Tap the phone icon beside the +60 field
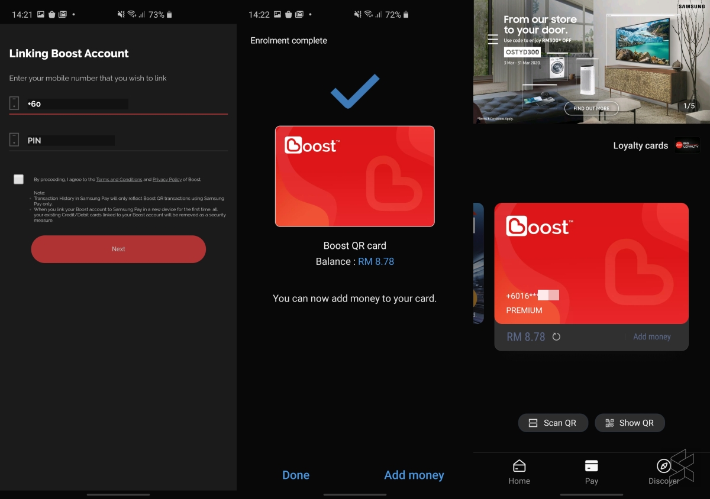Screen dimensions: 710x499 (14, 103)
